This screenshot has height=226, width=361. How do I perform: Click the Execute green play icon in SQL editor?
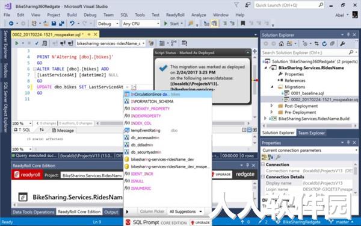coord(17,43)
